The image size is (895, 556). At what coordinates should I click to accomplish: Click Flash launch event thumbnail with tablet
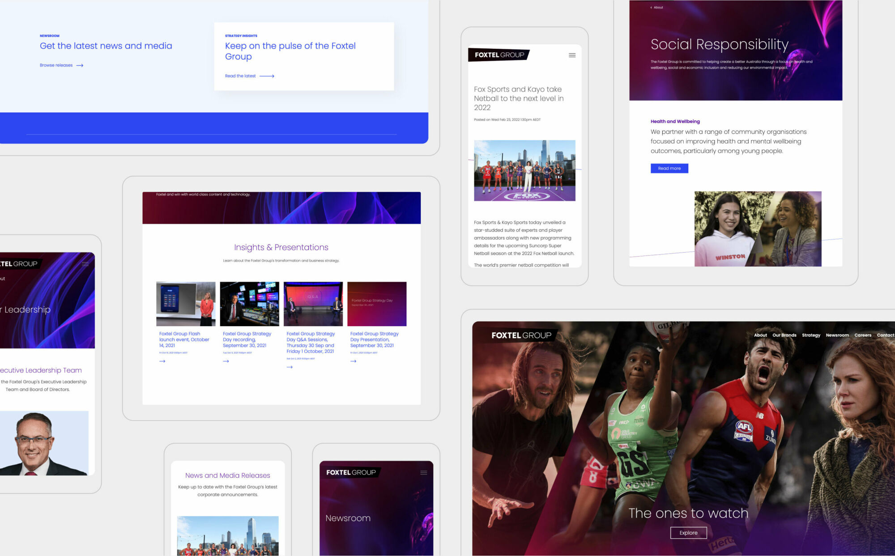(x=186, y=304)
